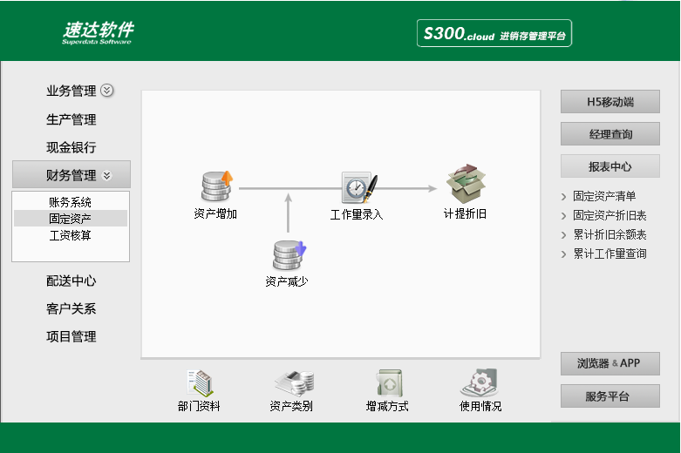Open the 固定资产折旧表 report link
This screenshot has height=453, width=681.
[x=609, y=215]
